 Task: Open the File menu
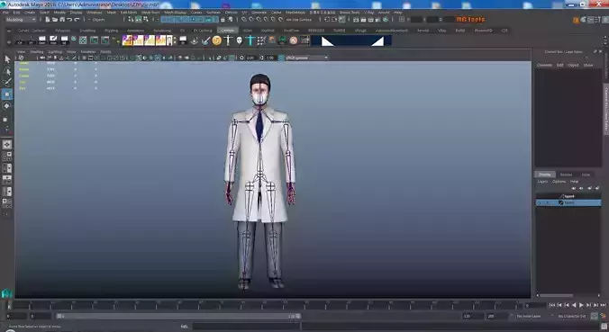tap(6, 13)
